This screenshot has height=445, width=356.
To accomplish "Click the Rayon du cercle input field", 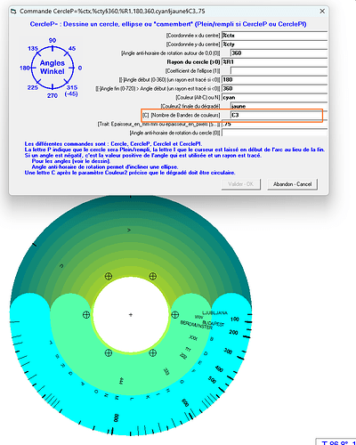I will (274, 62).
